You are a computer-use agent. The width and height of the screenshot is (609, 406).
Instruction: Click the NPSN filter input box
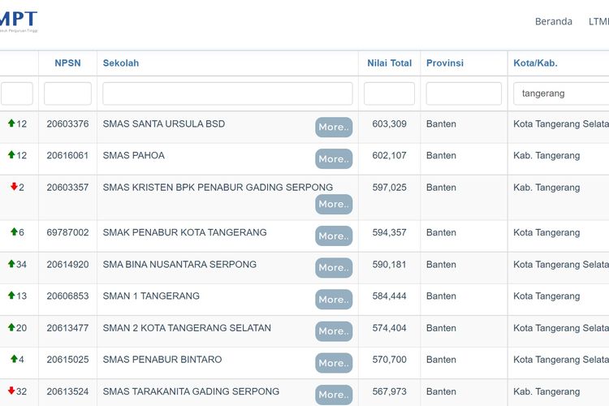[67, 93]
